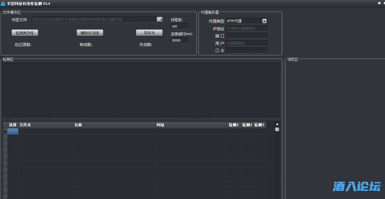Click the current row arrow indicator

(5, 131)
